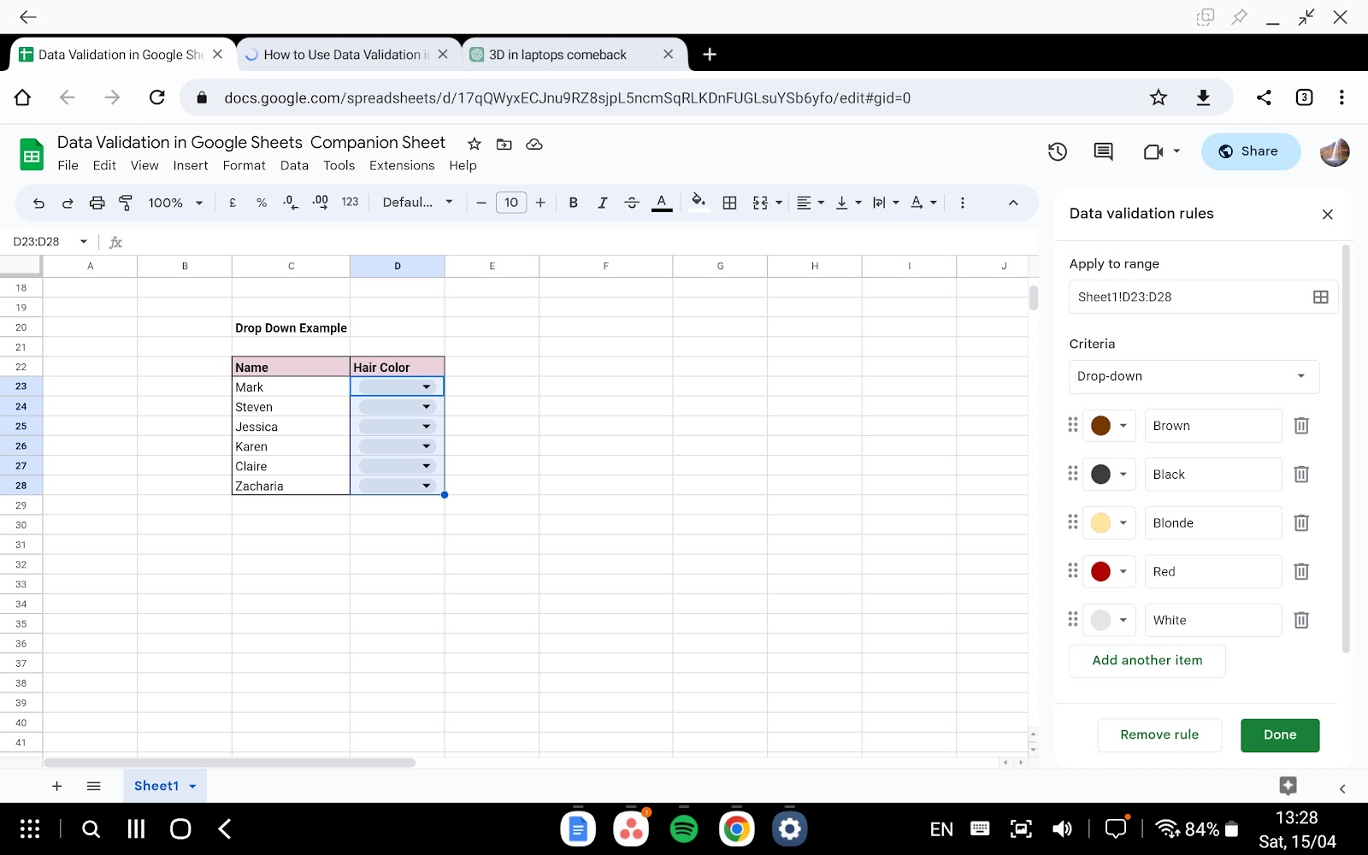Image resolution: width=1368 pixels, height=855 pixels.
Task: Activate the paint format tool
Action: [x=126, y=203]
